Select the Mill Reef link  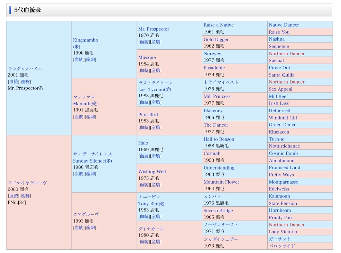click(278, 96)
